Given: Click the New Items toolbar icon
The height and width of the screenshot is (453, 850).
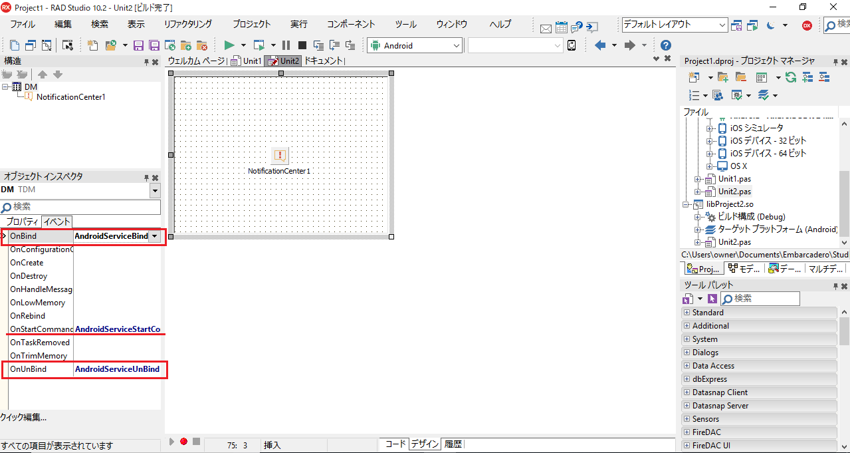Looking at the screenshot, I should pyautogui.click(x=93, y=45).
